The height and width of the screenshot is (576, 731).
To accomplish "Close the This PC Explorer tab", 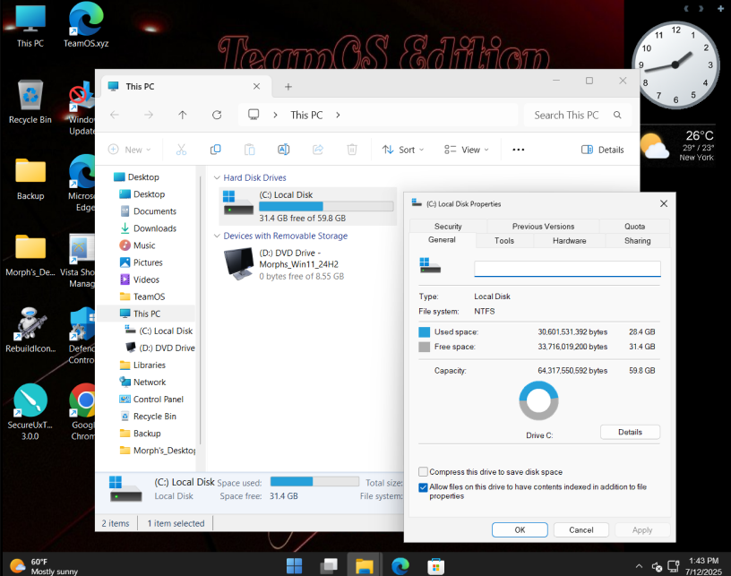I will point(256,86).
